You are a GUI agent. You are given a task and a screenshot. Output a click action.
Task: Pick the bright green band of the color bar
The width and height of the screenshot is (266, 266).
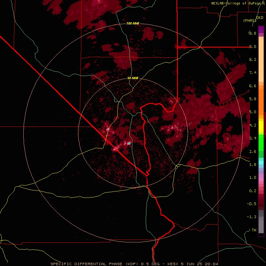click(x=261, y=142)
